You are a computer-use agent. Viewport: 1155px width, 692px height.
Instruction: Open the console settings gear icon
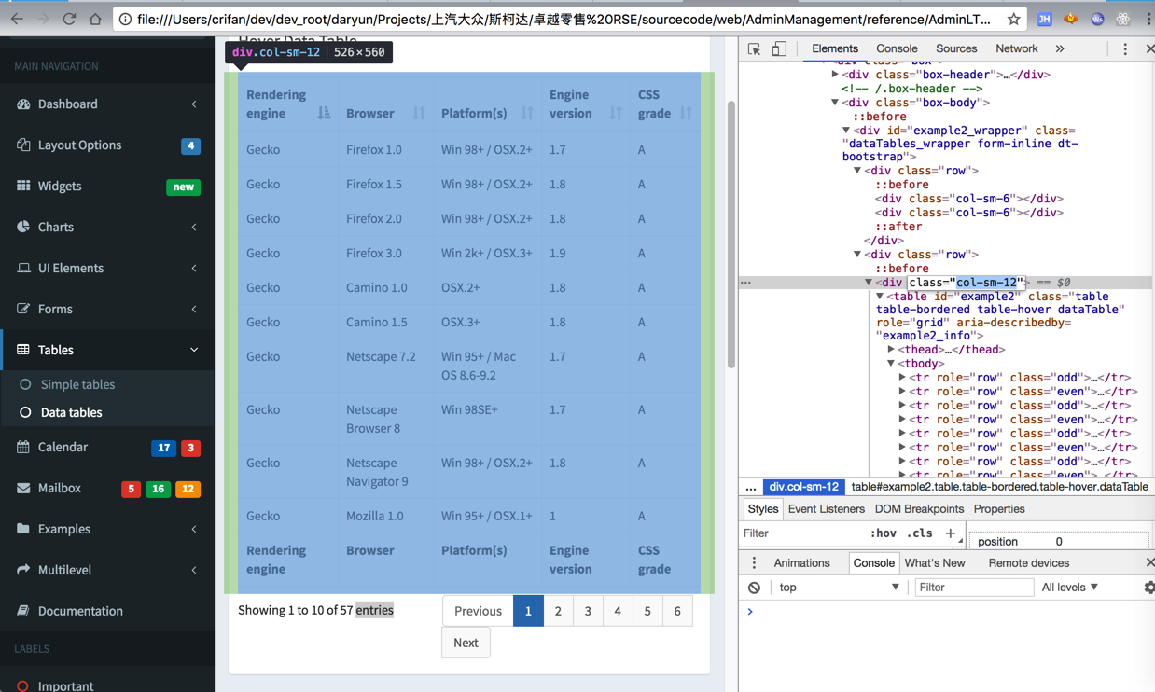(1148, 588)
